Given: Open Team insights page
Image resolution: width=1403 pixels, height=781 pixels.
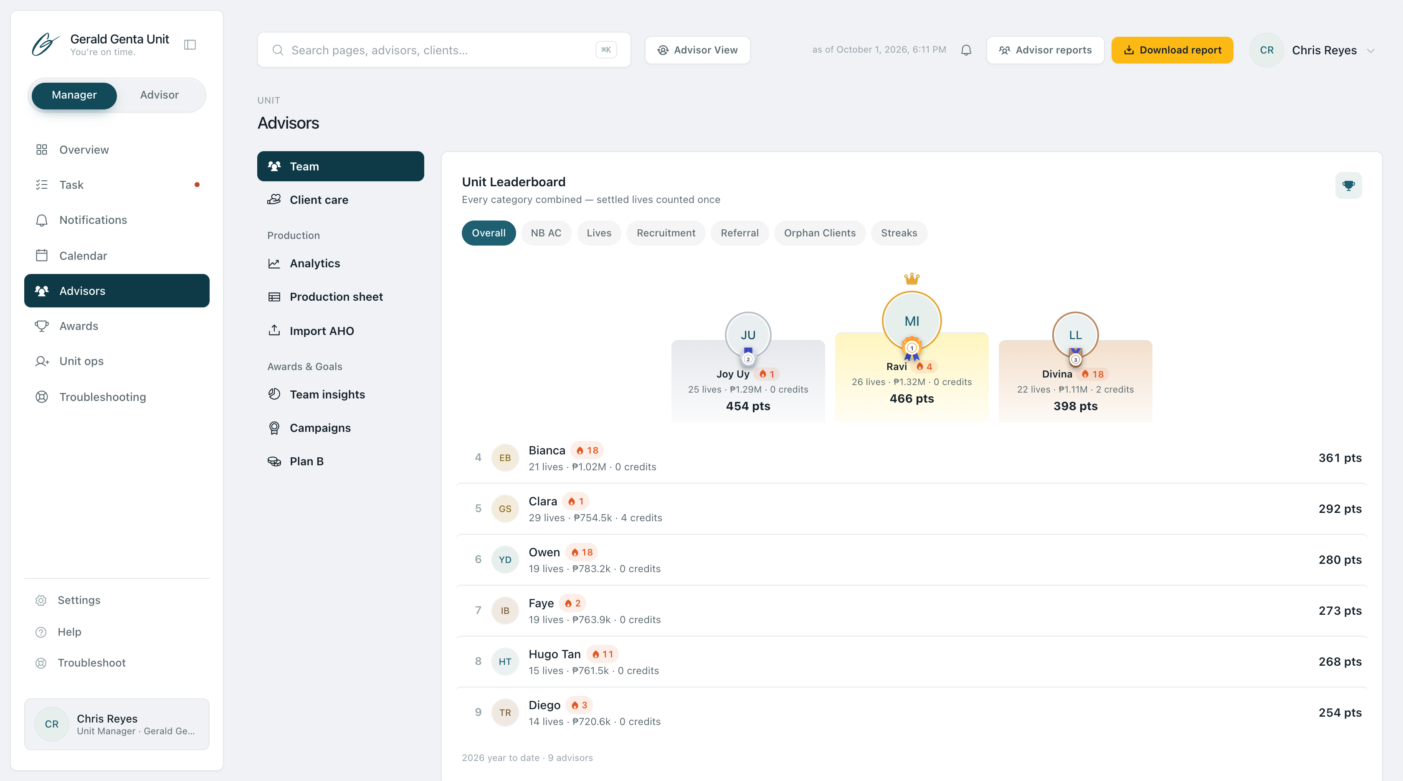Looking at the screenshot, I should coord(340,394).
